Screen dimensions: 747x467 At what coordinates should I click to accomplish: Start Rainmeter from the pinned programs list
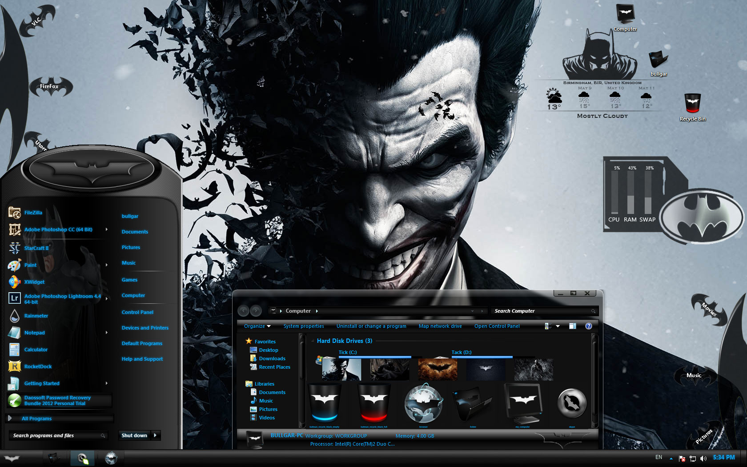pyautogui.click(x=36, y=316)
